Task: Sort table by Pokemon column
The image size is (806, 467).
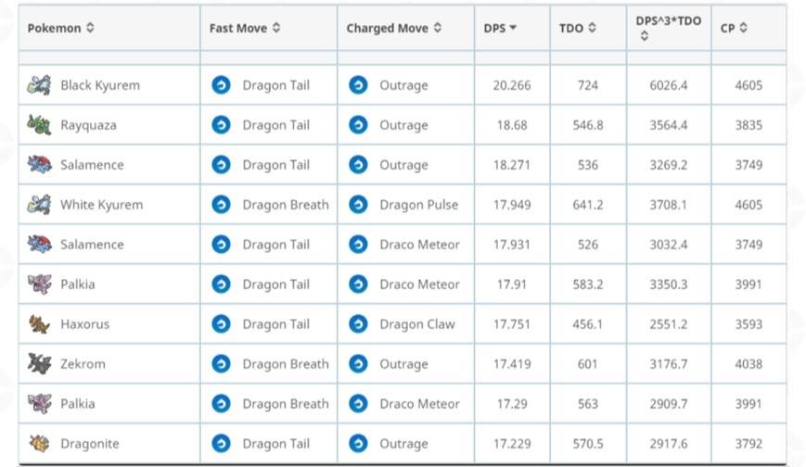Action: click(x=61, y=29)
